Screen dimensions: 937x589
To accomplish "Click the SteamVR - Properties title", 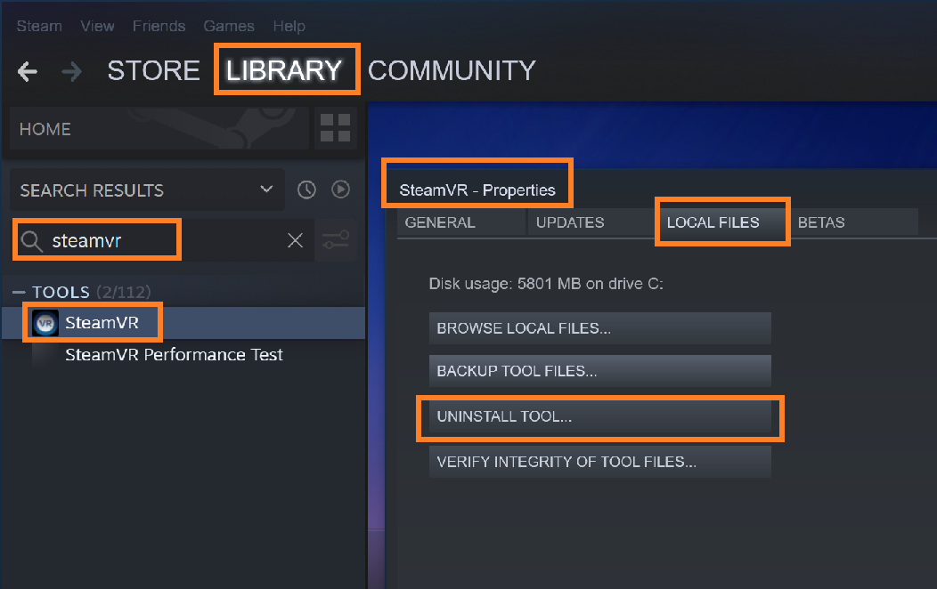I will pos(477,190).
